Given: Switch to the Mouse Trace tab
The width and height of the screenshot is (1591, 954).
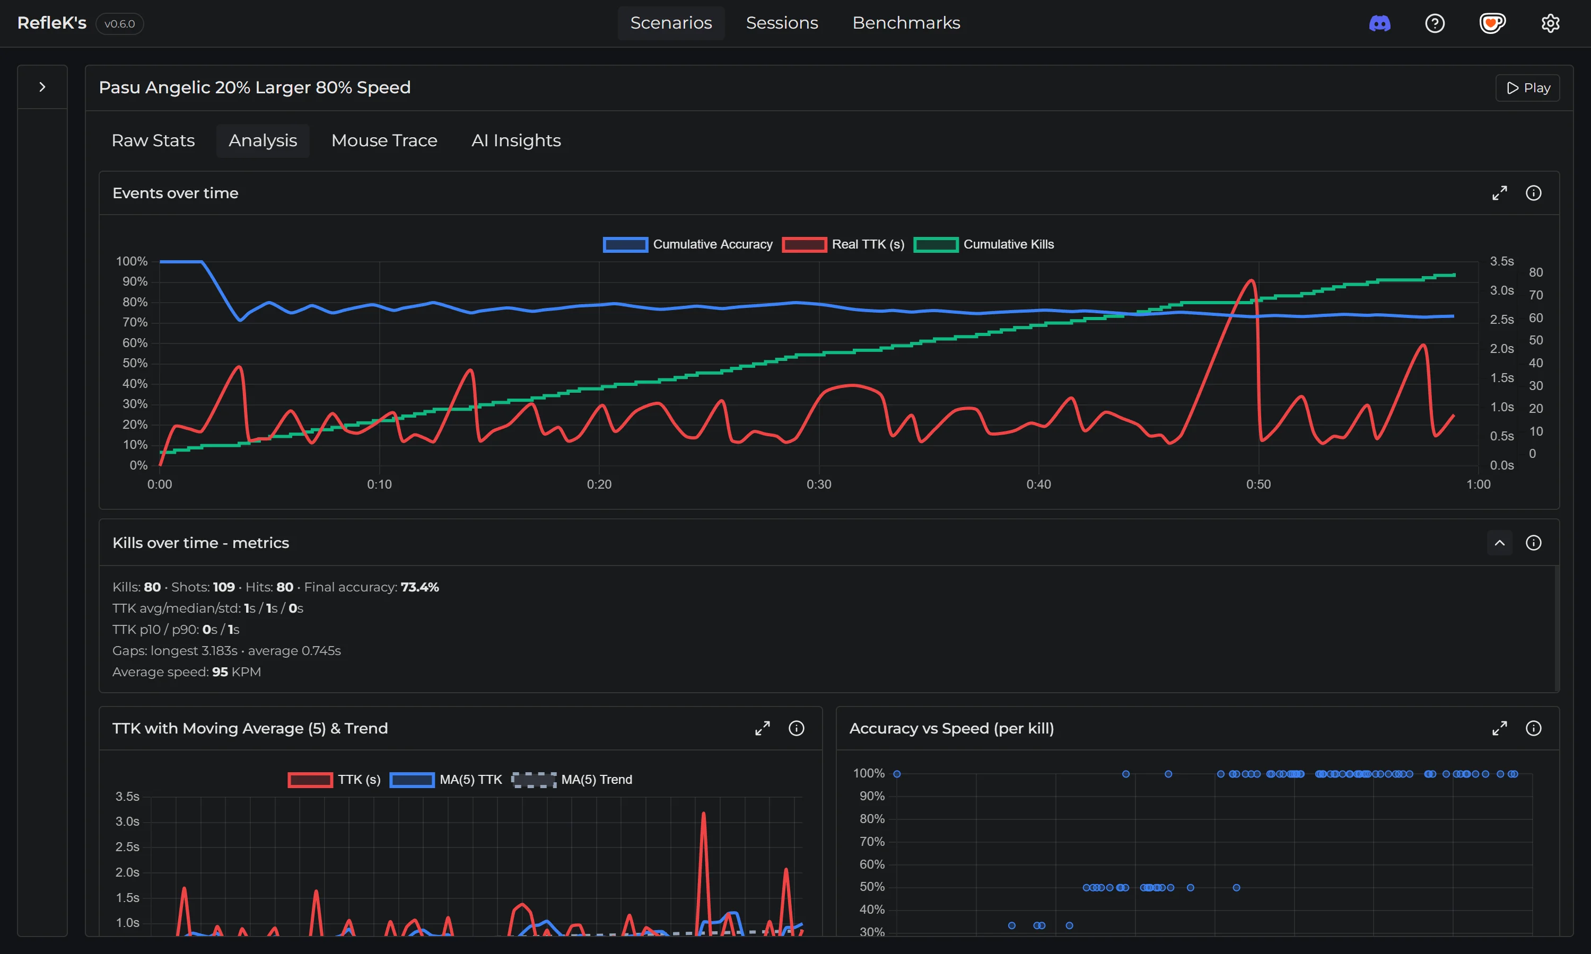Looking at the screenshot, I should click(384, 141).
